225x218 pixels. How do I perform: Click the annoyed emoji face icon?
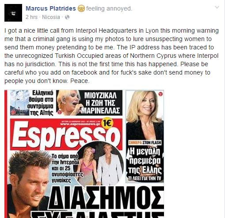[x=81, y=8]
